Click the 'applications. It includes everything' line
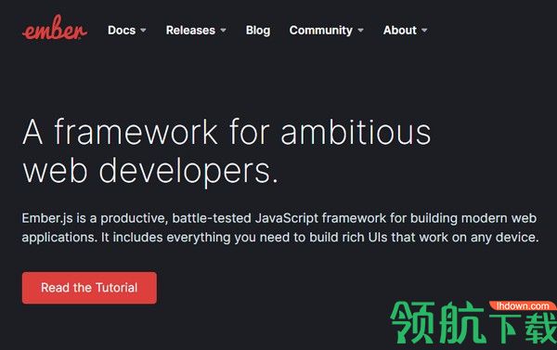The image size is (557, 350). pyautogui.click(x=280, y=238)
